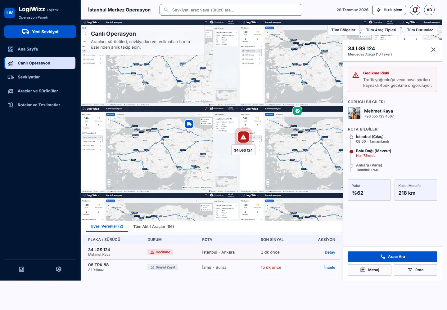Click the red warning marker on map
This screenshot has width=447, height=310.
[x=243, y=137]
